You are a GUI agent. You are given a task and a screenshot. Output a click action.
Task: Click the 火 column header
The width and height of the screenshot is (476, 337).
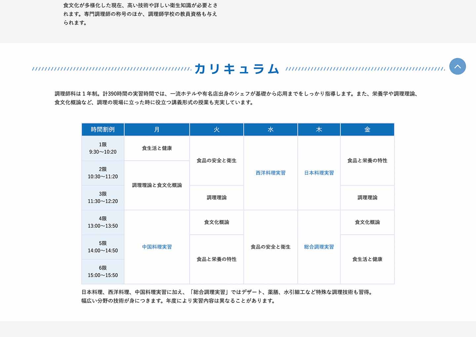(x=217, y=130)
